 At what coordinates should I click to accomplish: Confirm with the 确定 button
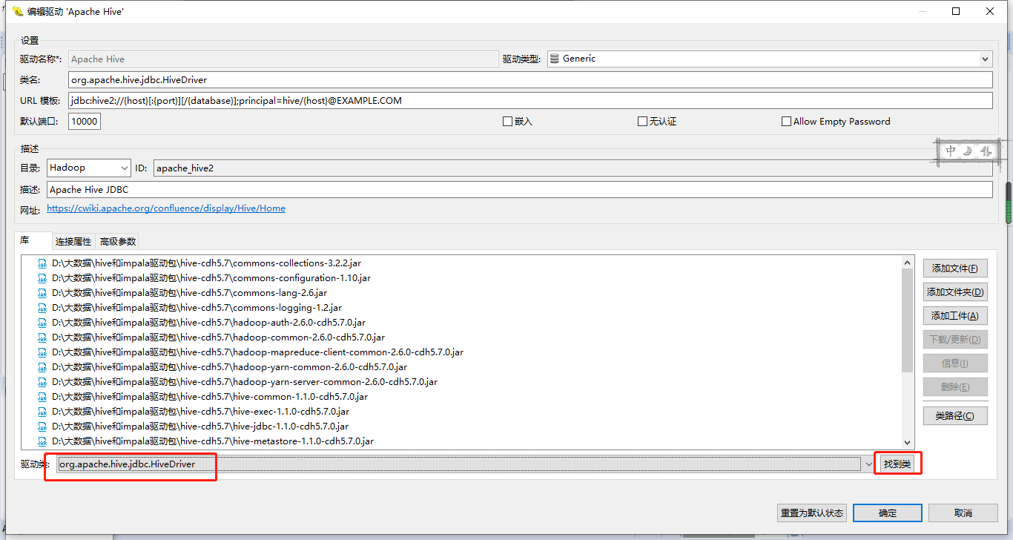tap(887, 513)
